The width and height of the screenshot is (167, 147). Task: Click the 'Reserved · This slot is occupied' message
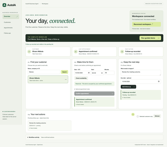94,84
